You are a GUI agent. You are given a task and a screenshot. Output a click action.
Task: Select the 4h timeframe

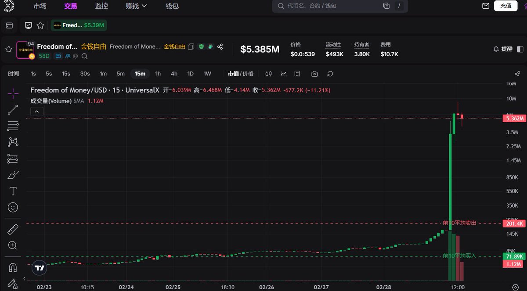(x=174, y=74)
